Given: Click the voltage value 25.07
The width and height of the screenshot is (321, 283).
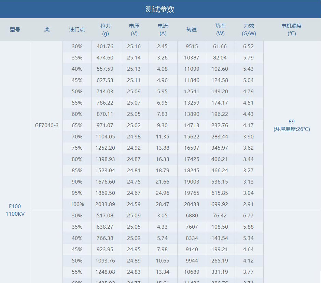Looking at the screenshot, I should (134, 103).
